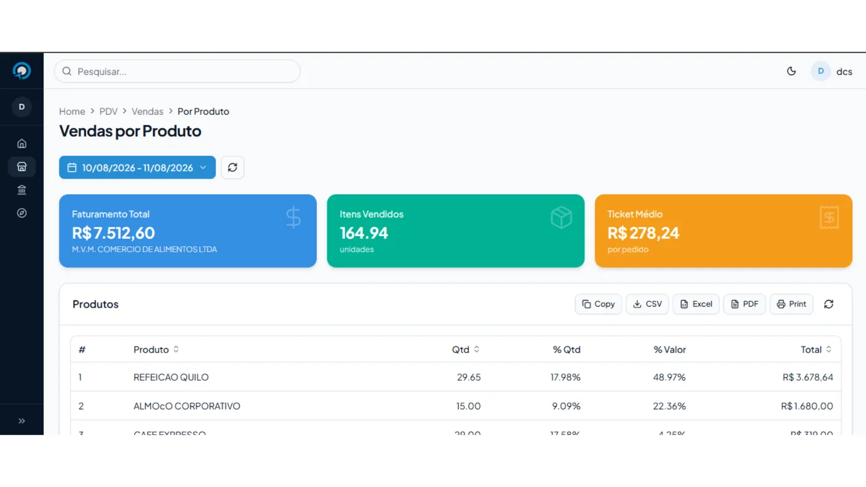Go to PDV in the breadcrumb
866x487 pixels.
tap(108, 111)
